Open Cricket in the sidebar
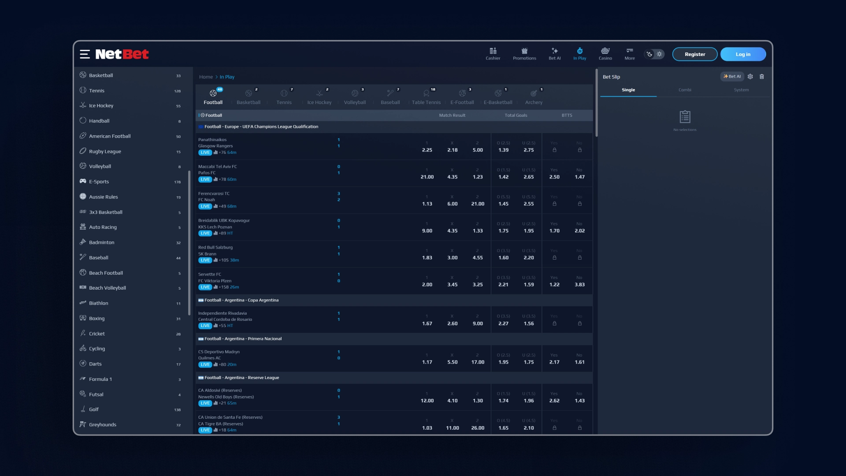 point(130,334)
